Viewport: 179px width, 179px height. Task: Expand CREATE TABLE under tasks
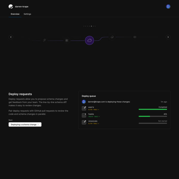94,117
